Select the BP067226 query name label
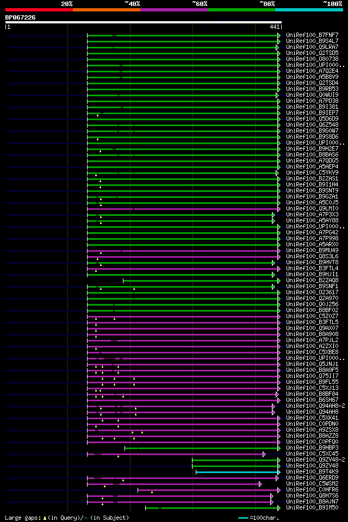The image size is (348, 522). [x=20, y=17]
